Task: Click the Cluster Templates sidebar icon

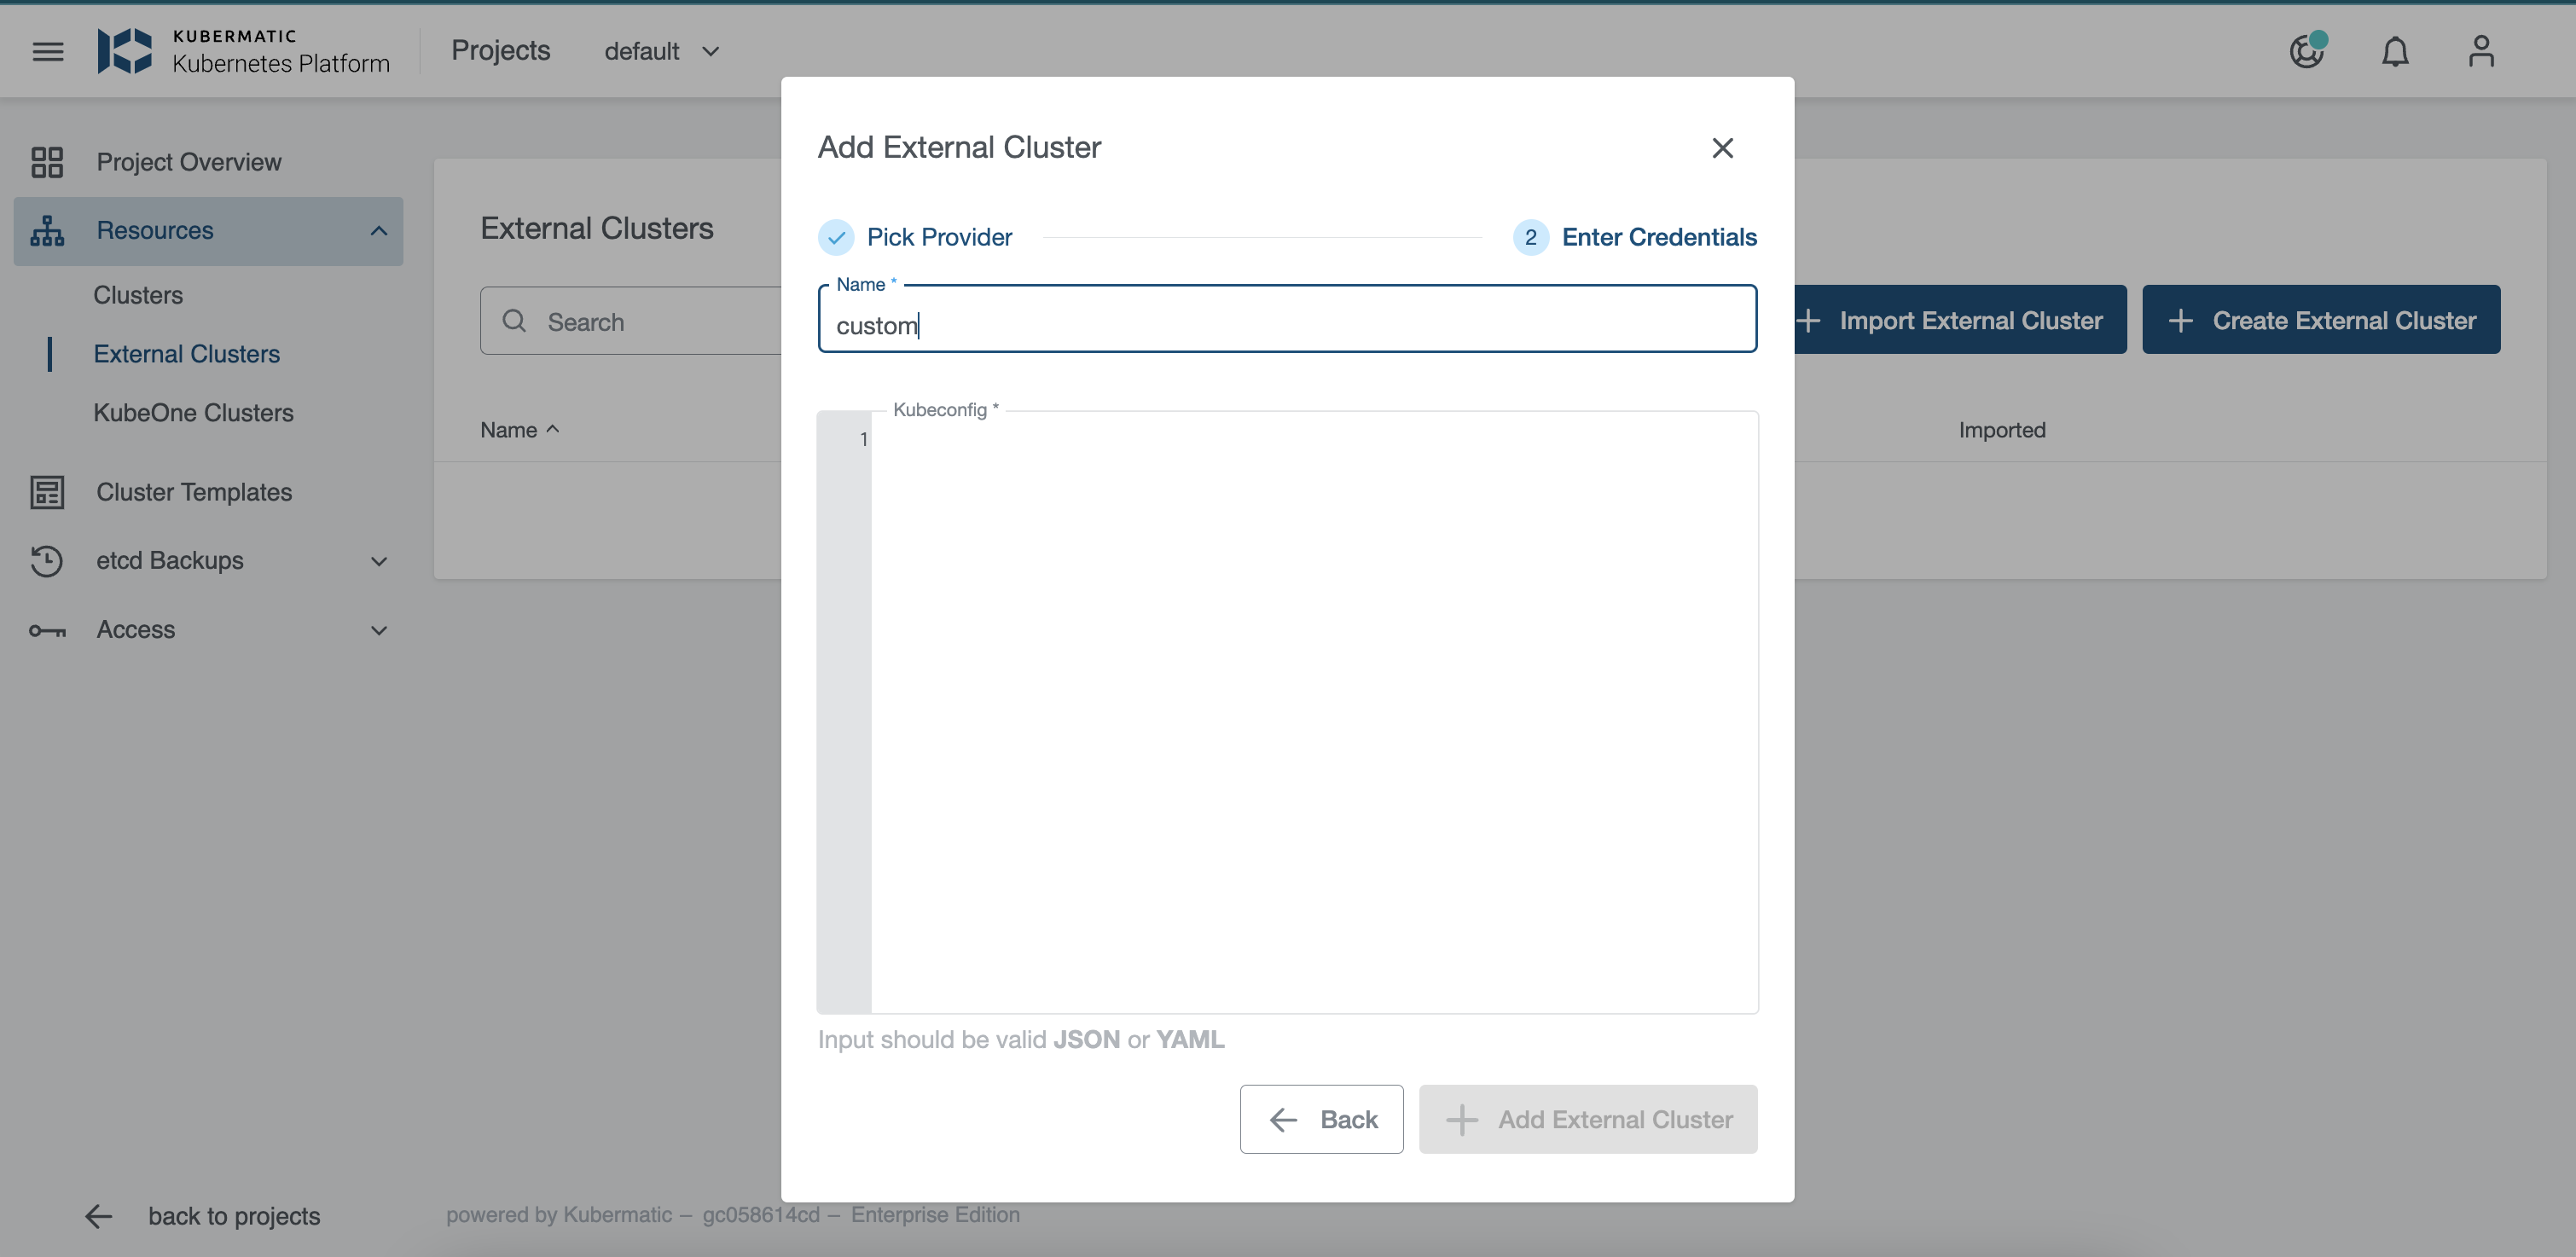Action: pos(44,489)
